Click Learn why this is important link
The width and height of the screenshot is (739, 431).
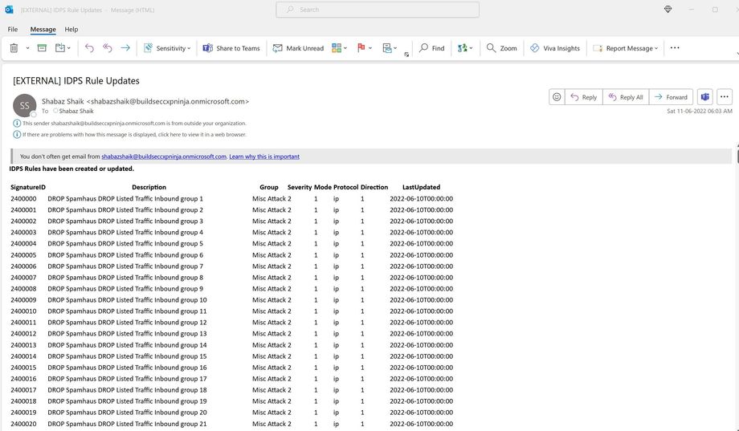(264, 157)
